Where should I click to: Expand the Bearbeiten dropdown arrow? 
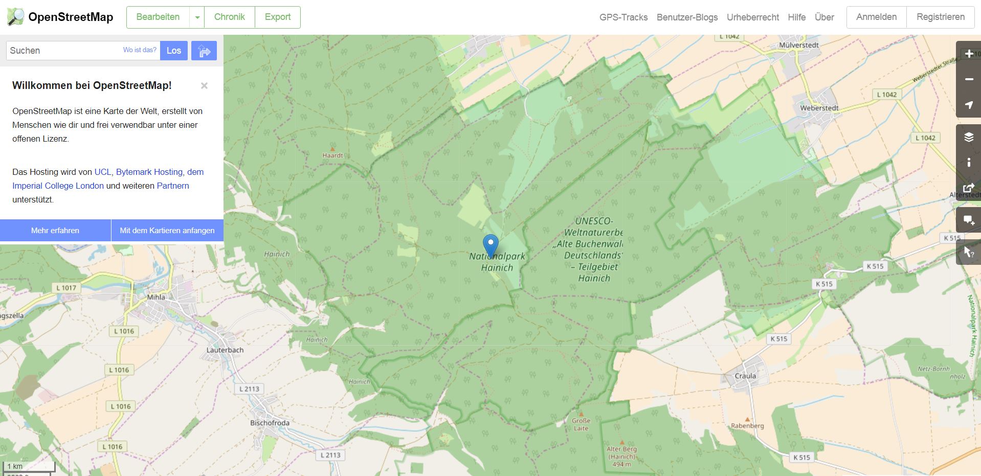[197, 17]
